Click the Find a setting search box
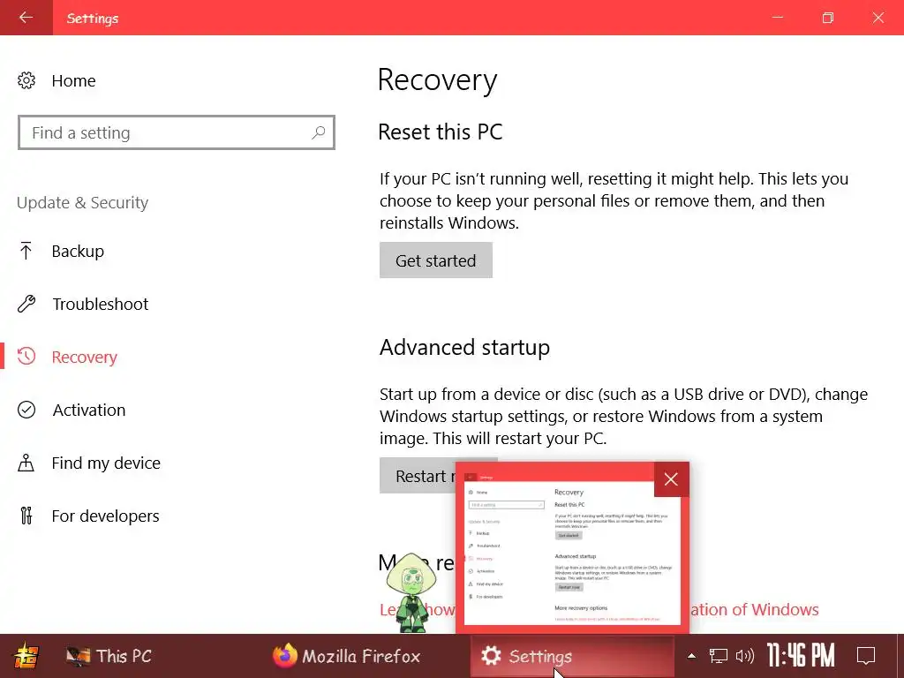Viewport: 904px width, 678px height. pyautogui.click(x=177, y=132)
